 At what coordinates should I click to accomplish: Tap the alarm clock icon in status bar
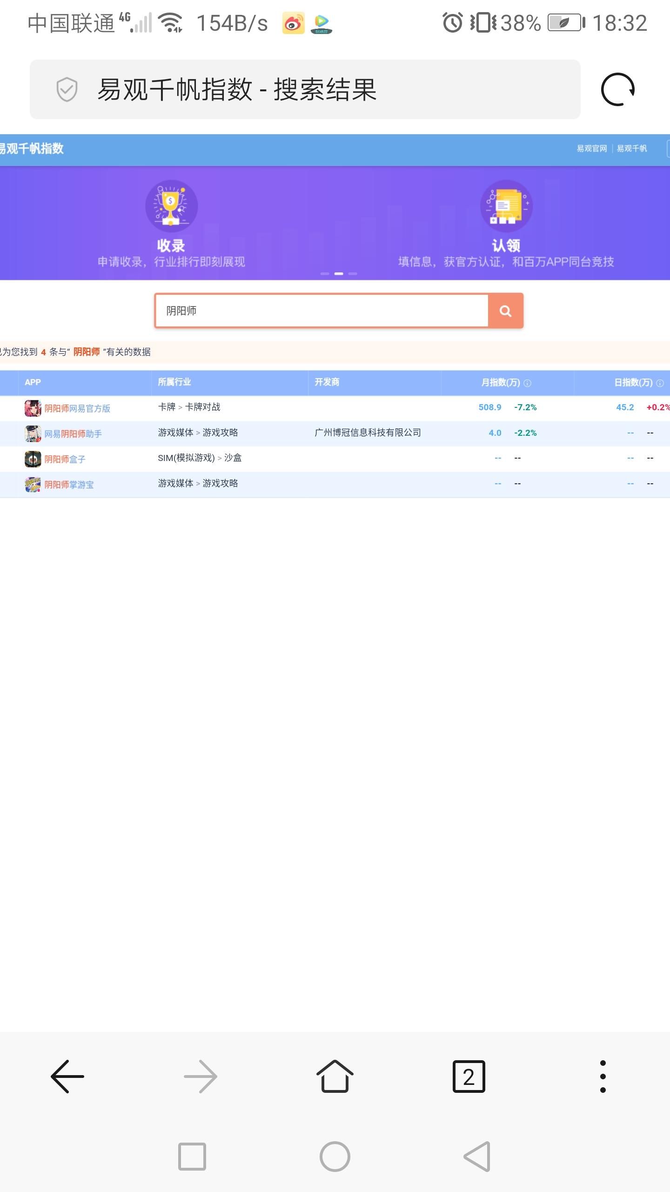click(x=453, y=22)
